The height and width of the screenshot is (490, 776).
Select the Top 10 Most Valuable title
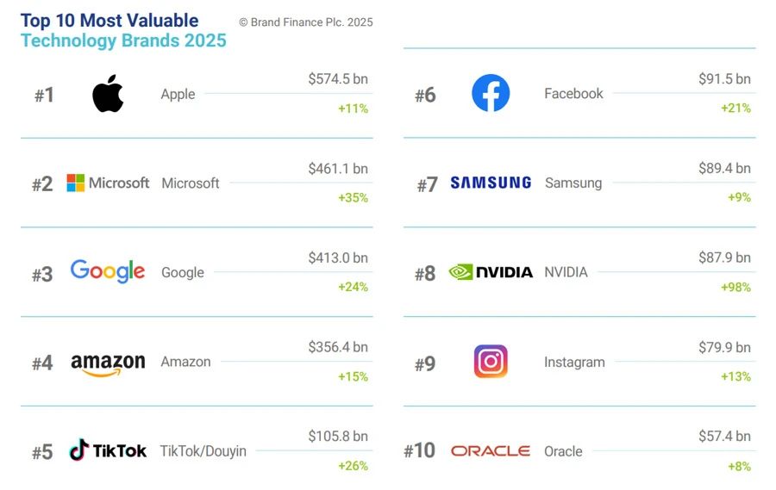(110, 21)
